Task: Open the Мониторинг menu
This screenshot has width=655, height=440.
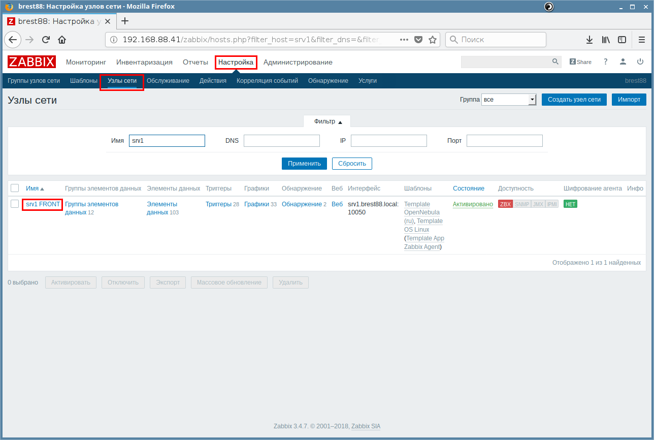Action: (x=86, y=62)
